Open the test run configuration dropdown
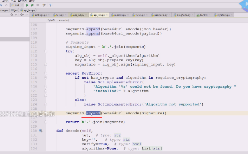The image size is (248, 154). tap(17, 5)
